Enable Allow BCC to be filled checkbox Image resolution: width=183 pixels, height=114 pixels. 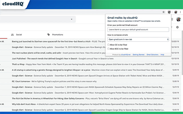(108, 49)
